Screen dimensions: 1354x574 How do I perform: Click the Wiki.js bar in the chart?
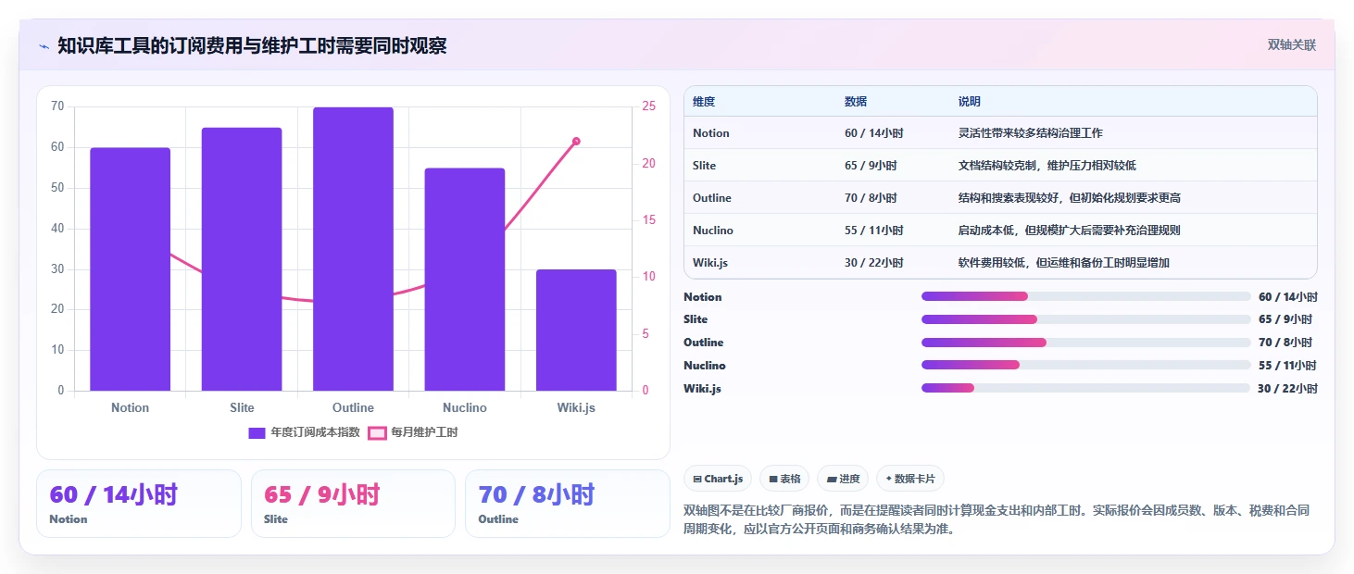pos(576,331)
